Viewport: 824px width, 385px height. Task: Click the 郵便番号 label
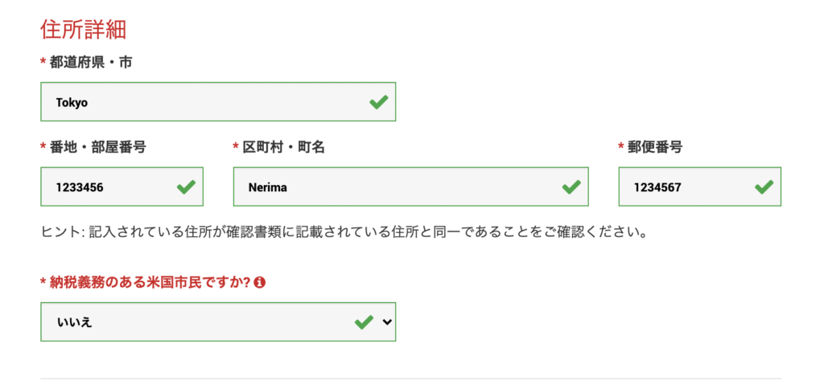[654, 147]
